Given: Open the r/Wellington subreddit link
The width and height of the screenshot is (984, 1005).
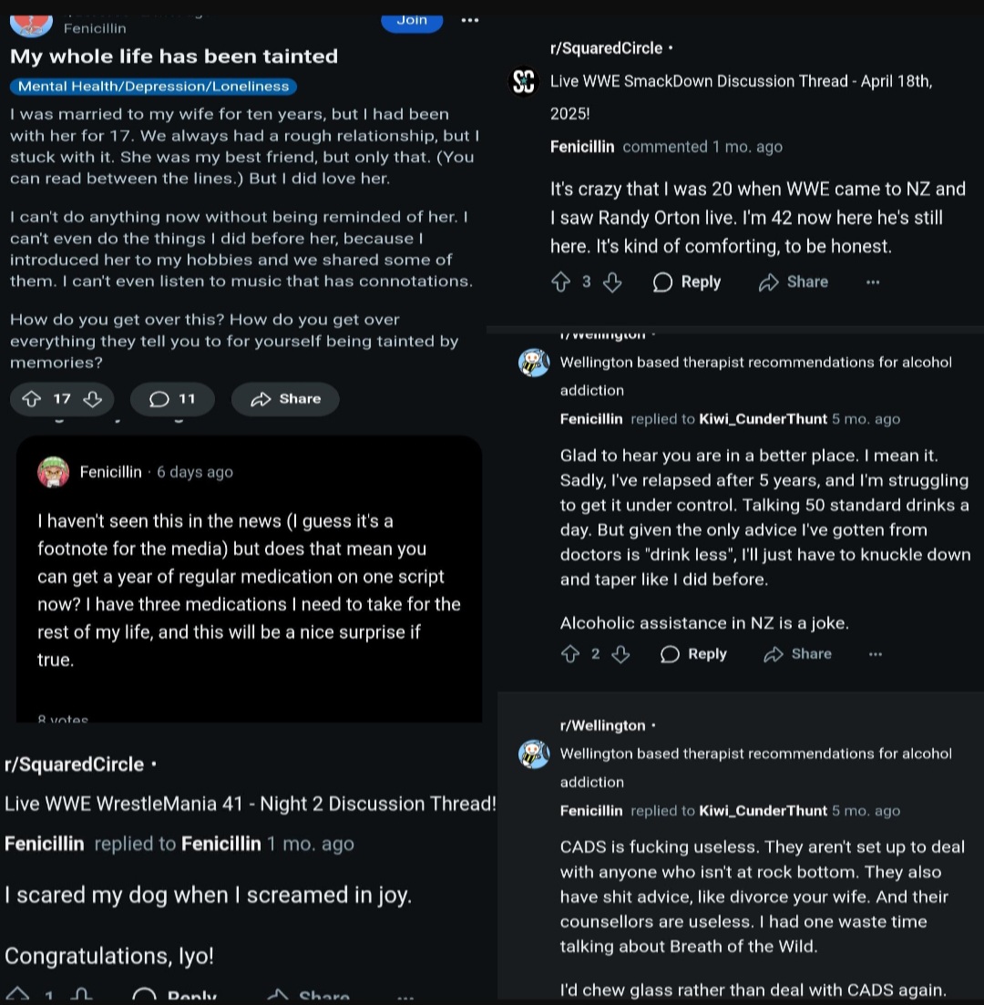Looking at the screenshot, I should pyautogui.click(x=602, y=725).
